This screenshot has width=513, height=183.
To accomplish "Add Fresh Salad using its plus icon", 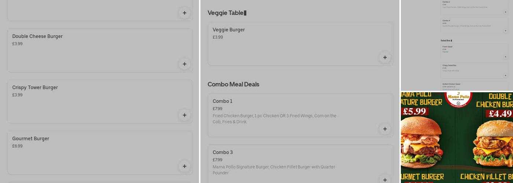I will tap(505, 57).
